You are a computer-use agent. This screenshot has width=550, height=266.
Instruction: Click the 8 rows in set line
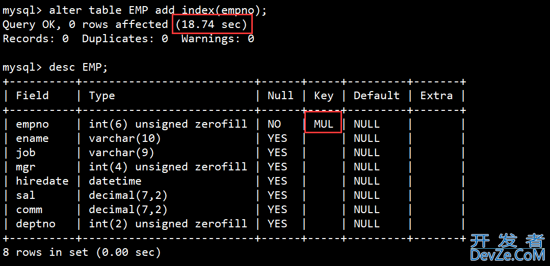(x=82, y=252)
